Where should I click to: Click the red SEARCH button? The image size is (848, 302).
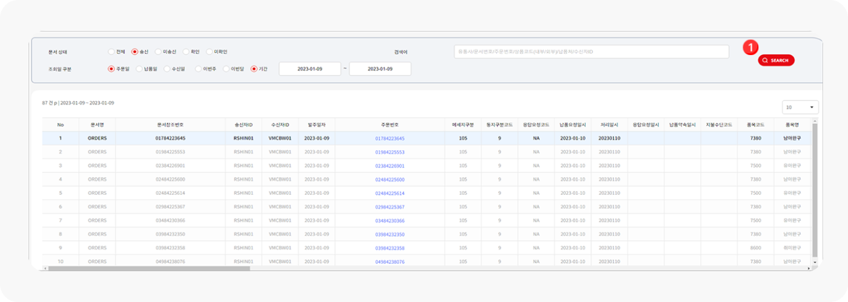(776, 61)
